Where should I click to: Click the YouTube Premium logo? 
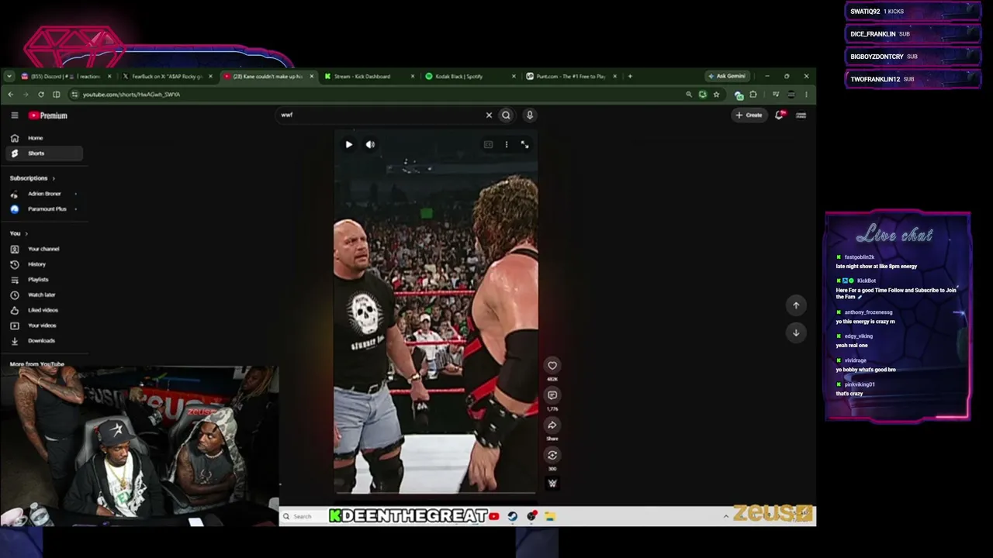coord(48,115)
